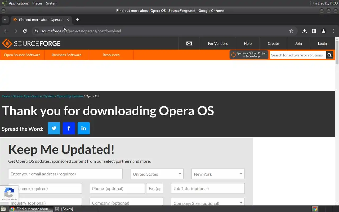Open Applications menu

click(19, 3)
